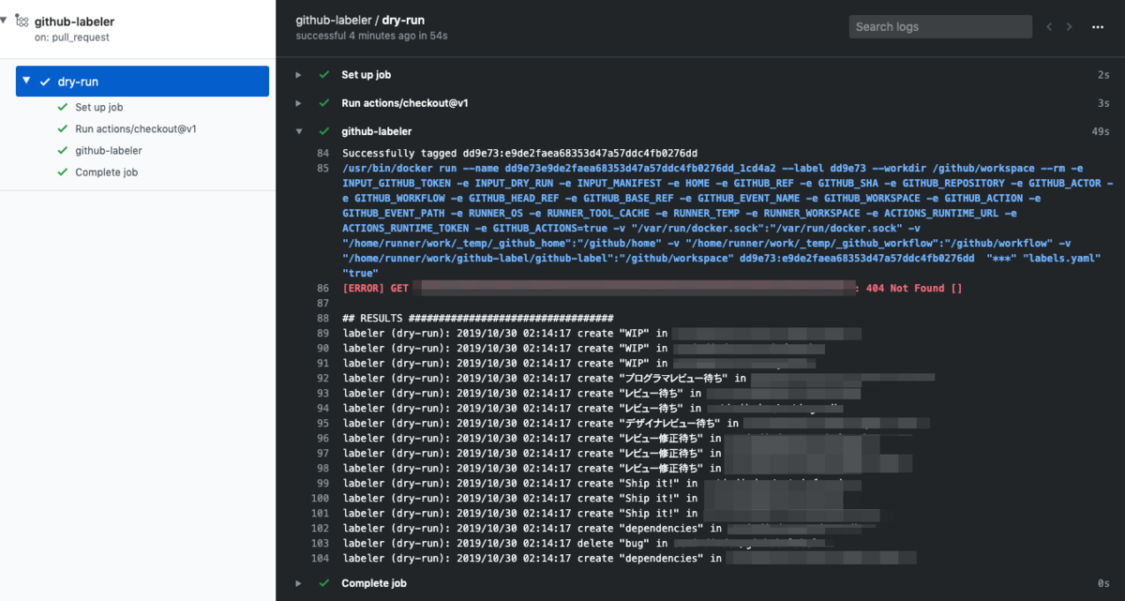
Task: Collapse the dry-run job arrow
Action: tap(27, 82)
